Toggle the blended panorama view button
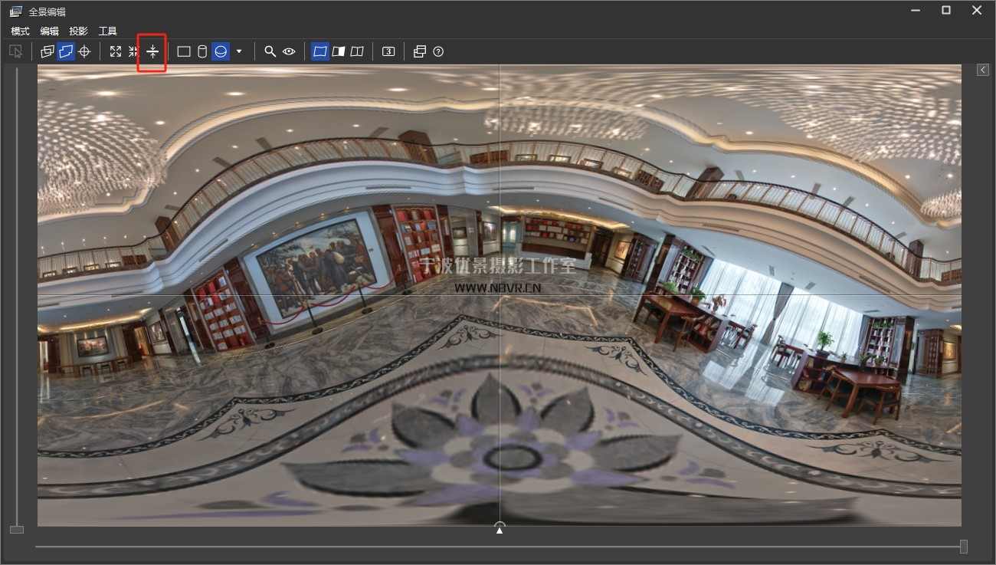The height and width of the screenshot is (565, 996). 320,51
